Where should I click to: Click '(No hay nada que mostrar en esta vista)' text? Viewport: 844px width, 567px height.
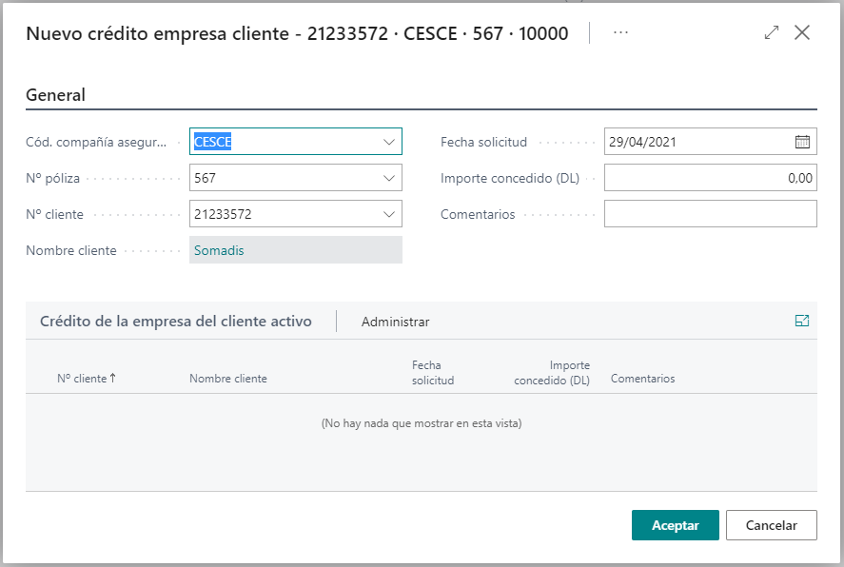(422, 423)
